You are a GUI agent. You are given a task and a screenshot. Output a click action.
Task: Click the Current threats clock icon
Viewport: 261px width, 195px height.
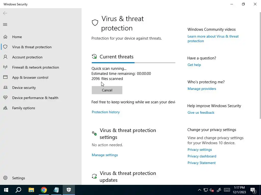[x=94, y=57]
